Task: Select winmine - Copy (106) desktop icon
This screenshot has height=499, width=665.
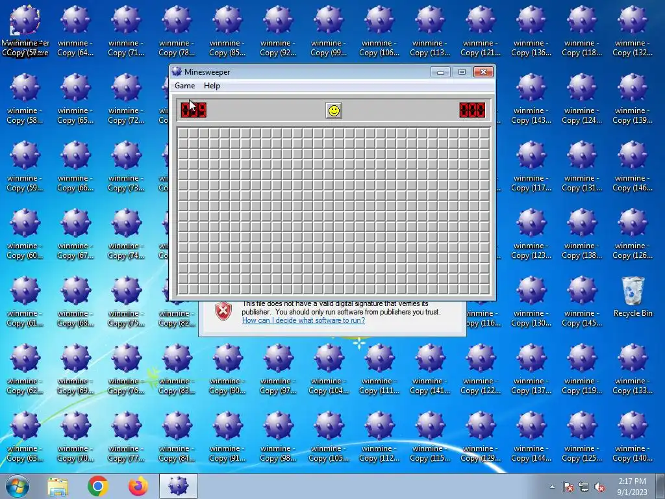Action: (x=379, y=31)
